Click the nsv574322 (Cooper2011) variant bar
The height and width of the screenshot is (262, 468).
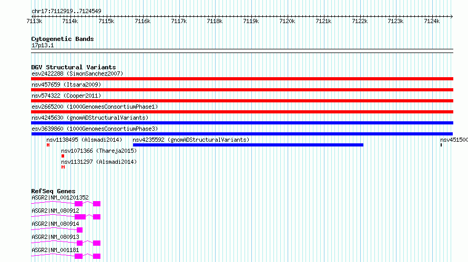[x=242, y=101]
